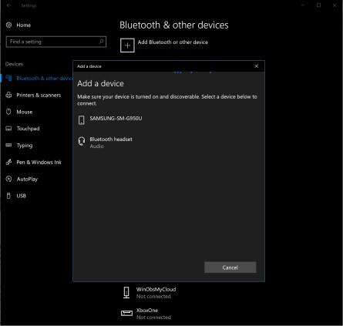Viewport: 343px width, 326px height.
Task: Open Typing settings
Action: pyautogui.click(x=25, y=146)
